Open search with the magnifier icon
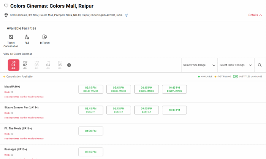This screenshot has height=159, width=266. tap(260, 65)
